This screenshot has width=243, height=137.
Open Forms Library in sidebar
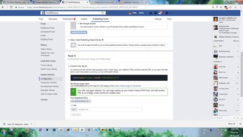click(x=46, y=65)
